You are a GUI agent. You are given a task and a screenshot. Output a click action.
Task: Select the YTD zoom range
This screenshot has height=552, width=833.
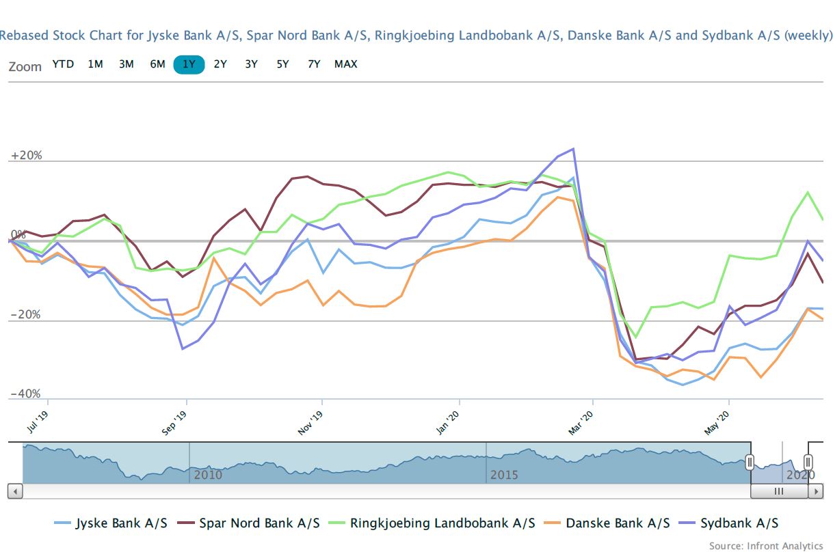pos(63,64)
